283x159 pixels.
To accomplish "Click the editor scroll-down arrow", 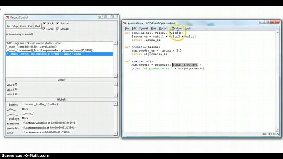I will pos(278,129).
